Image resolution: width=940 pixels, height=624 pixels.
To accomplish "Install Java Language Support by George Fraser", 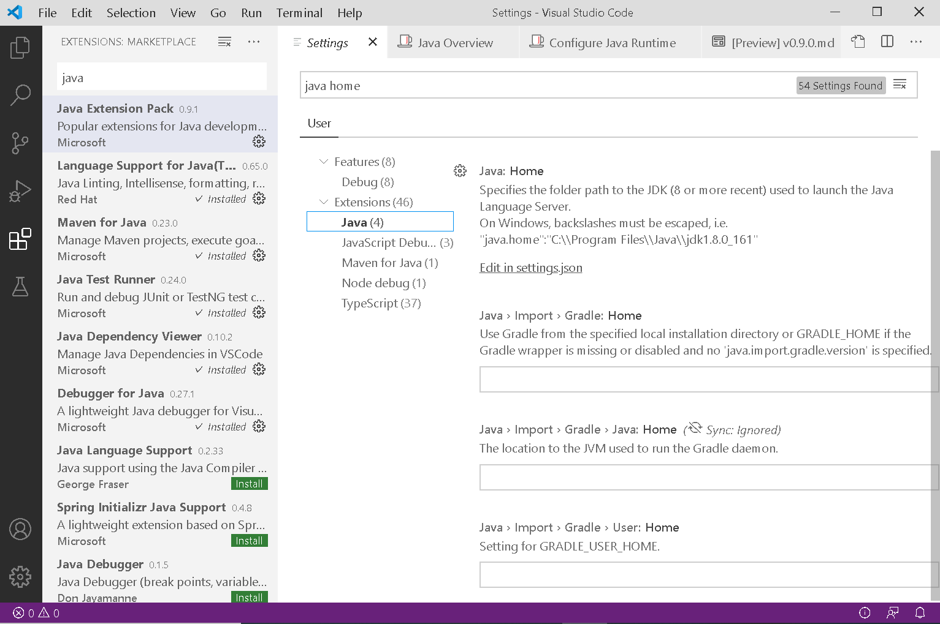I will point(250,484).
